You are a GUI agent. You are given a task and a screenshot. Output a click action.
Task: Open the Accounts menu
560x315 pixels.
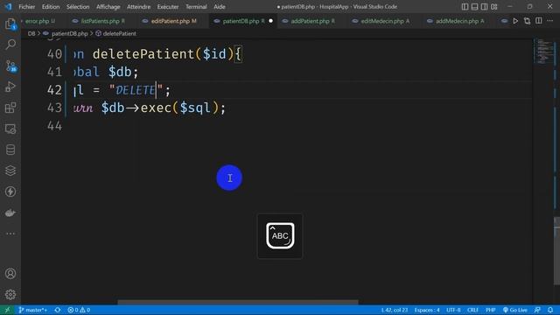click(10, 274)
